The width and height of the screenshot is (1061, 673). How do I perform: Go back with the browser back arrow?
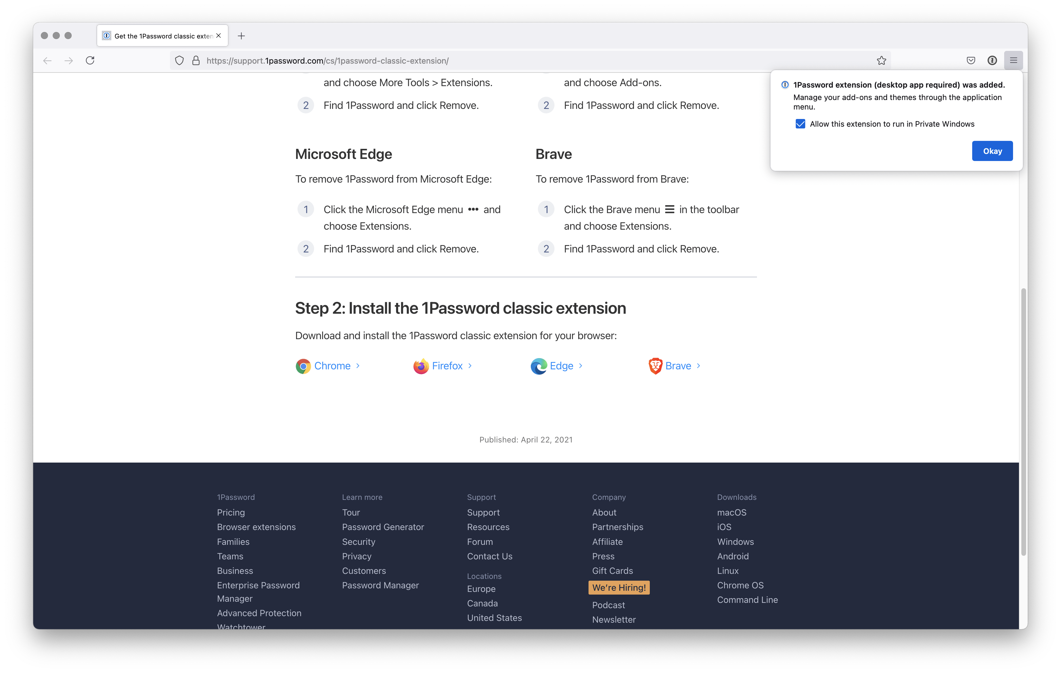tap(47, 61)
